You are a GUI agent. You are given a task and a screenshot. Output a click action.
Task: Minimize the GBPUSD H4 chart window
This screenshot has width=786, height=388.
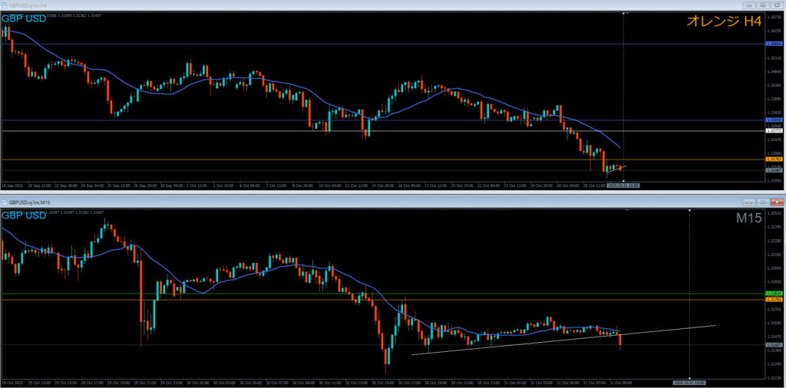tap(749, 4)
